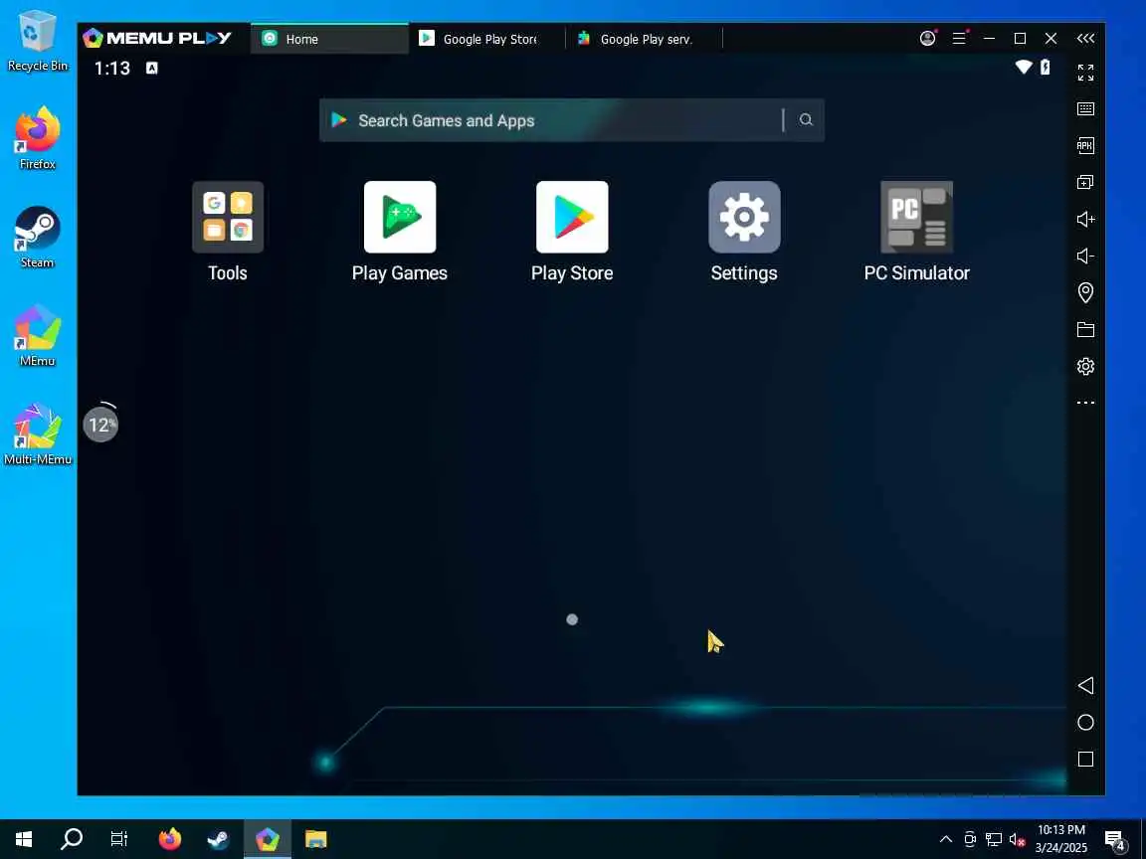Click the battery status icon
Screen dimensions: 1146x859
coord(1046,68)
